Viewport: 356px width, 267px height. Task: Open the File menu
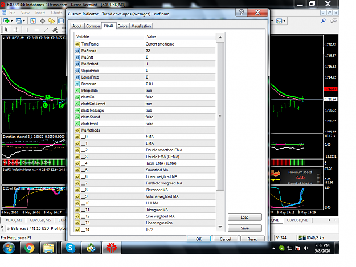[13, 13]
